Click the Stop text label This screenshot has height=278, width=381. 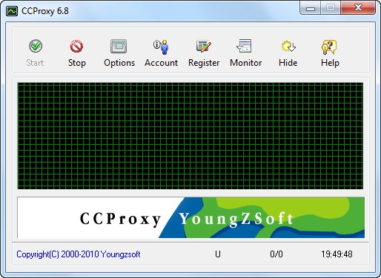coord(77,63)
